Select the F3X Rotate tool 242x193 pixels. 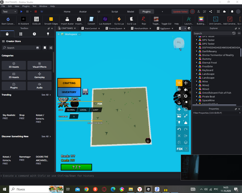(x=179, y=89)
